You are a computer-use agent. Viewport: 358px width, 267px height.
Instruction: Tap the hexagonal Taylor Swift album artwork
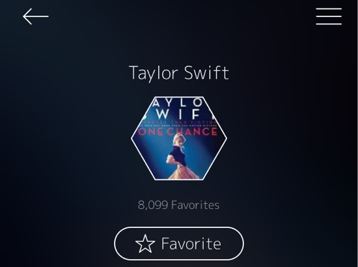(179, 139)
